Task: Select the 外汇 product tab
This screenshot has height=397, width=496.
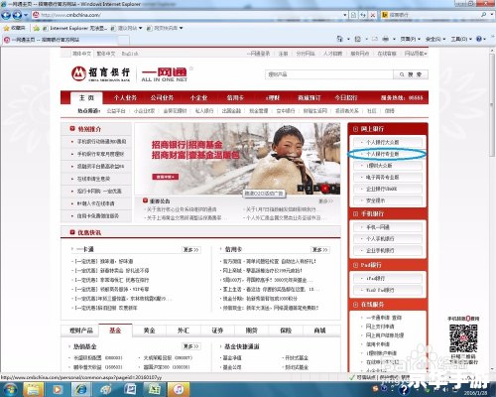Action: click(184, 331)
